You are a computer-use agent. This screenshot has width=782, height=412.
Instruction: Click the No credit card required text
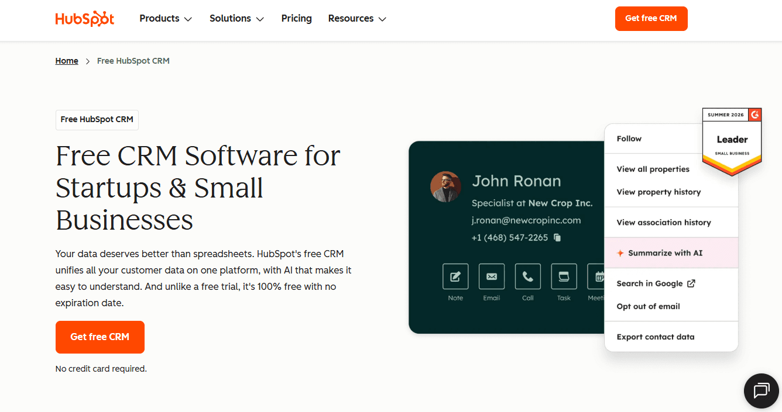click(101, 369)
